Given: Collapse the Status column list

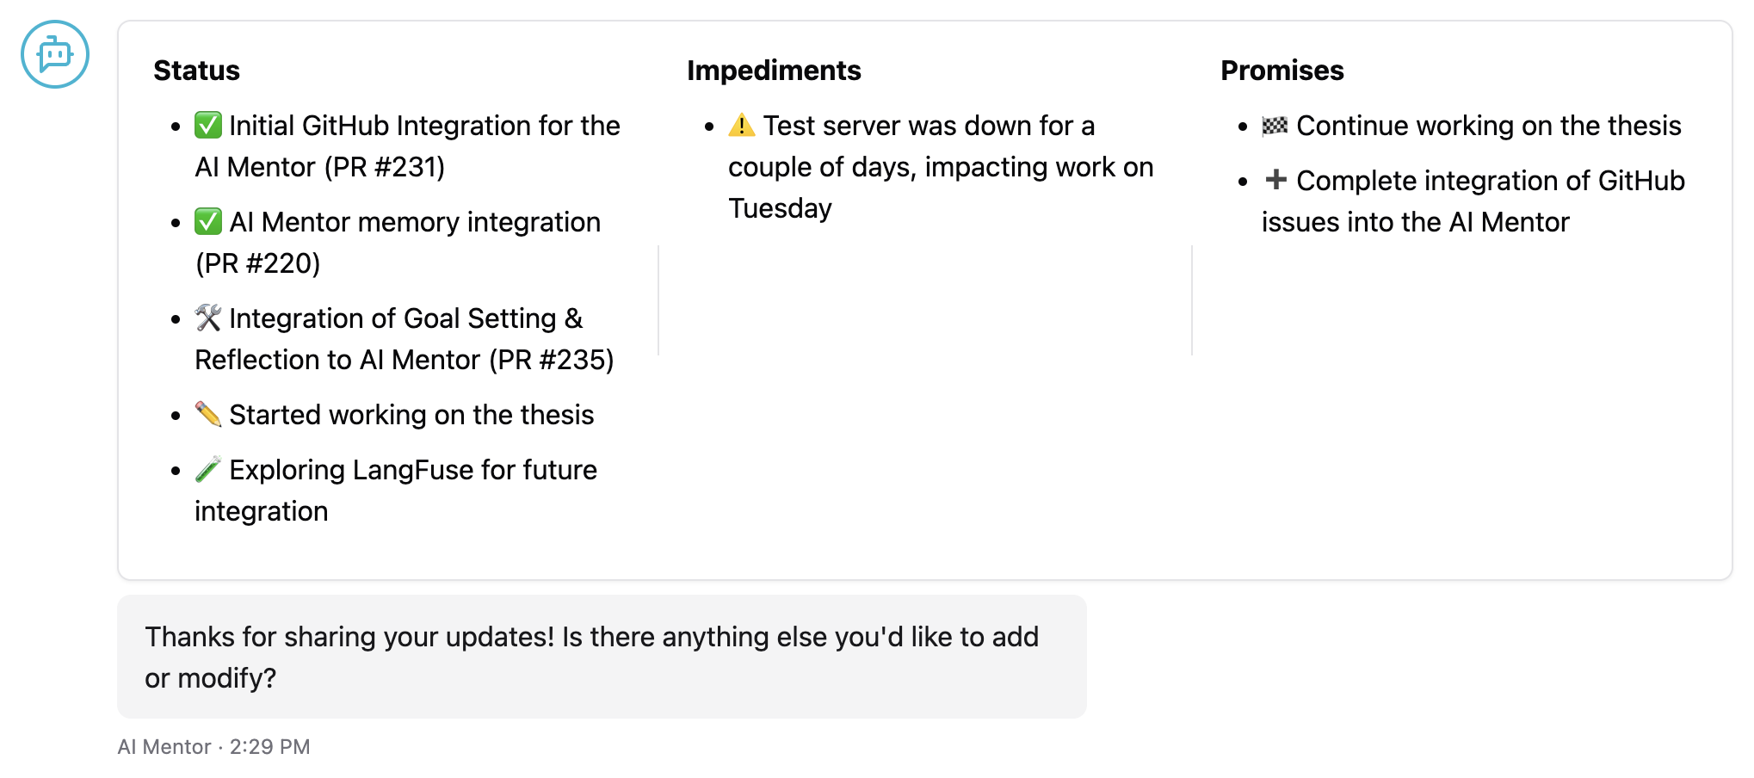Looking at the screenshot, I should point(196,70).
